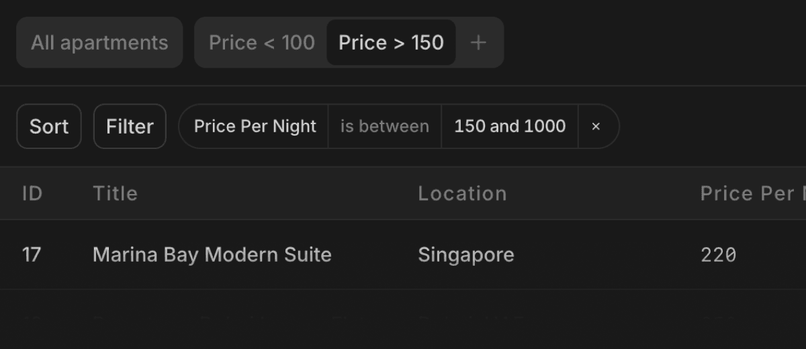806x349 pixels.
Task: Switch to the All apartments view
Action: 99,43
